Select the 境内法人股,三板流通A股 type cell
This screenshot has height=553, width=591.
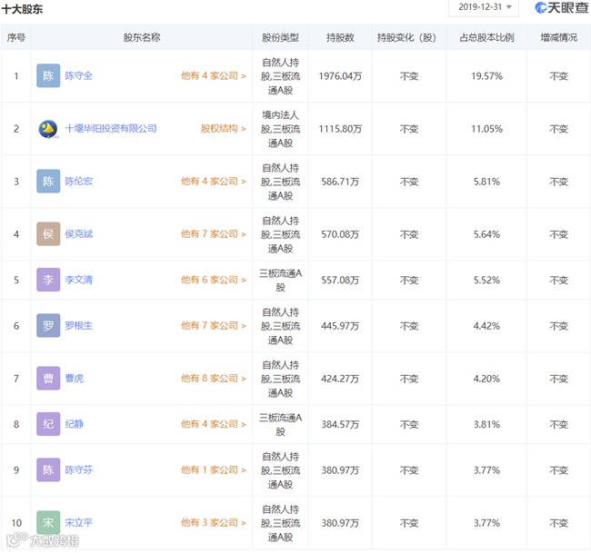click(x=280, y=129)
